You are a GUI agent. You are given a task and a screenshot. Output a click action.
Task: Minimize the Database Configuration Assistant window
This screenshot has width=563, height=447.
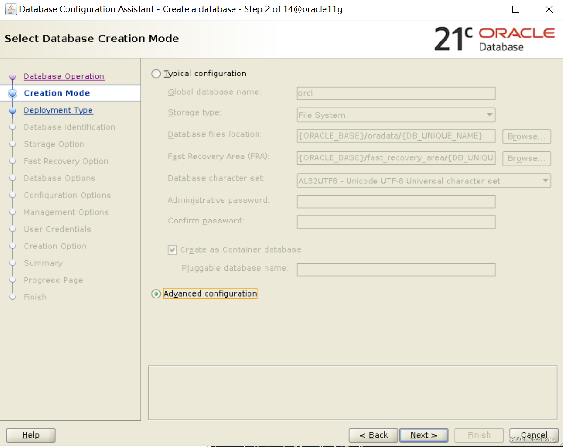483,9
